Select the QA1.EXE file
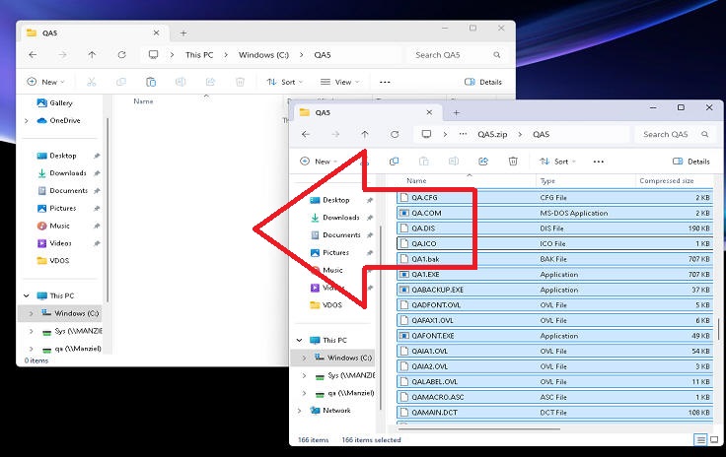The height and width of the screenshot is (457, 726). click(x=554, y=275)
